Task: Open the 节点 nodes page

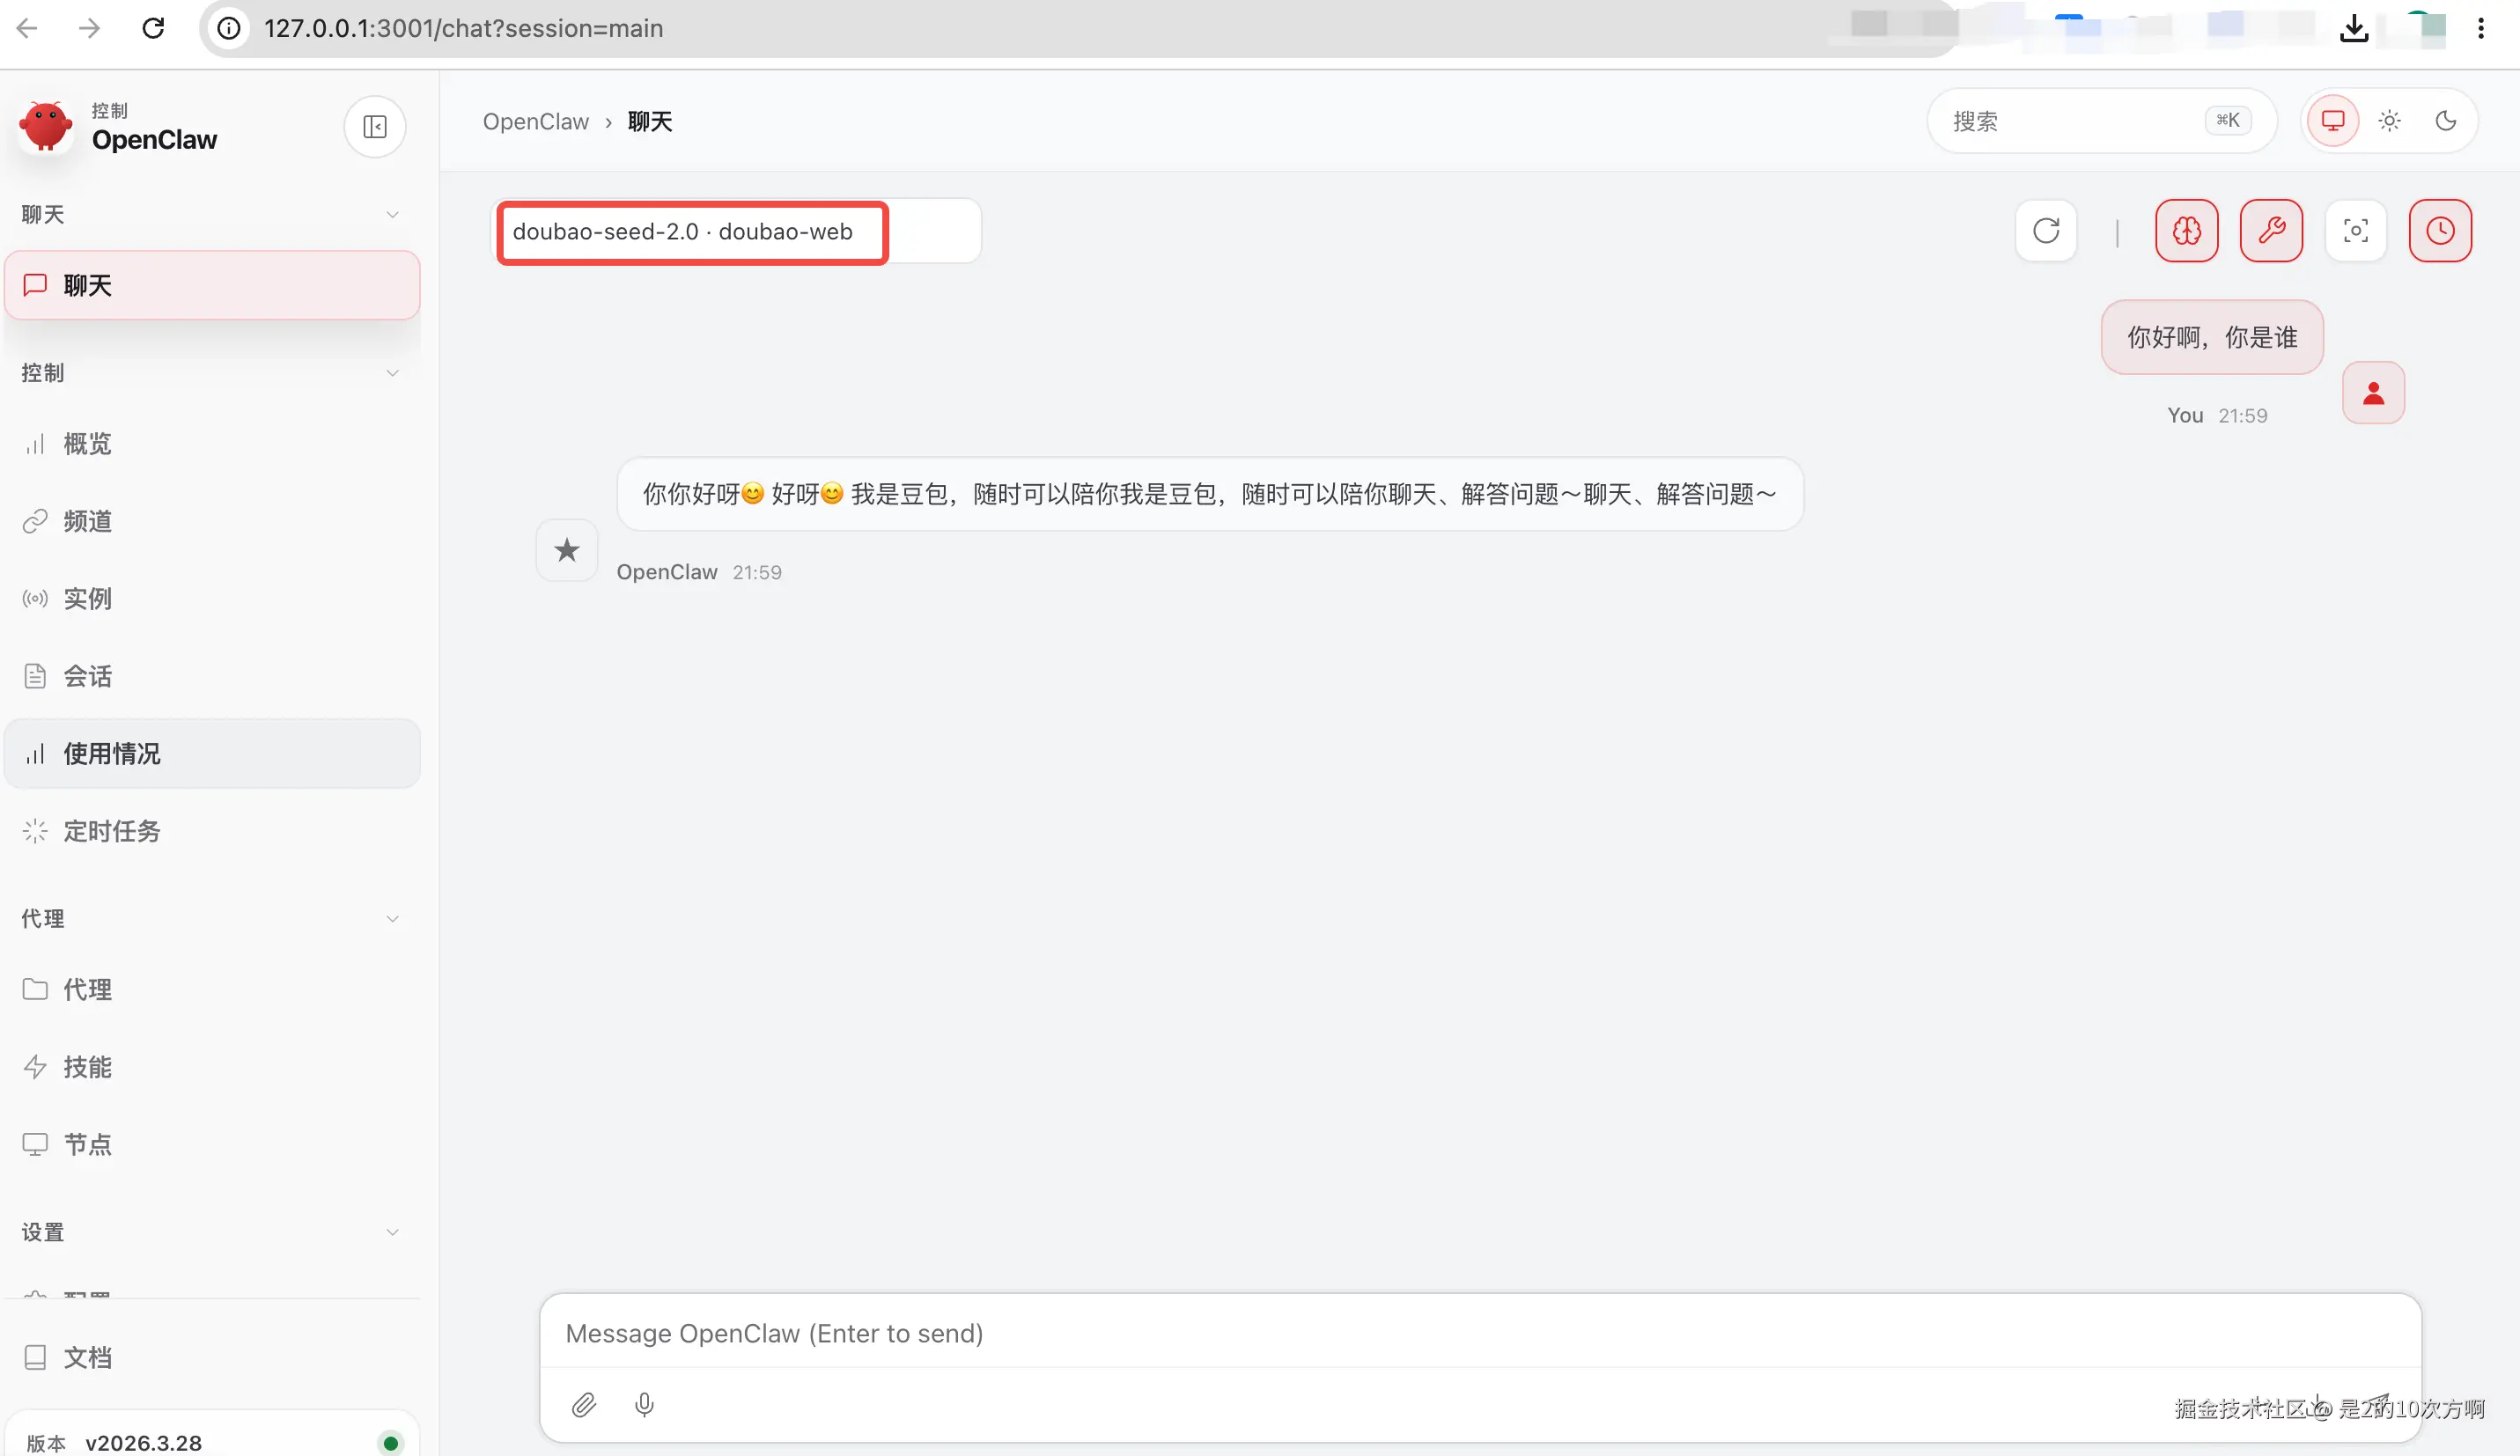Action: [x=212, y=1144]
